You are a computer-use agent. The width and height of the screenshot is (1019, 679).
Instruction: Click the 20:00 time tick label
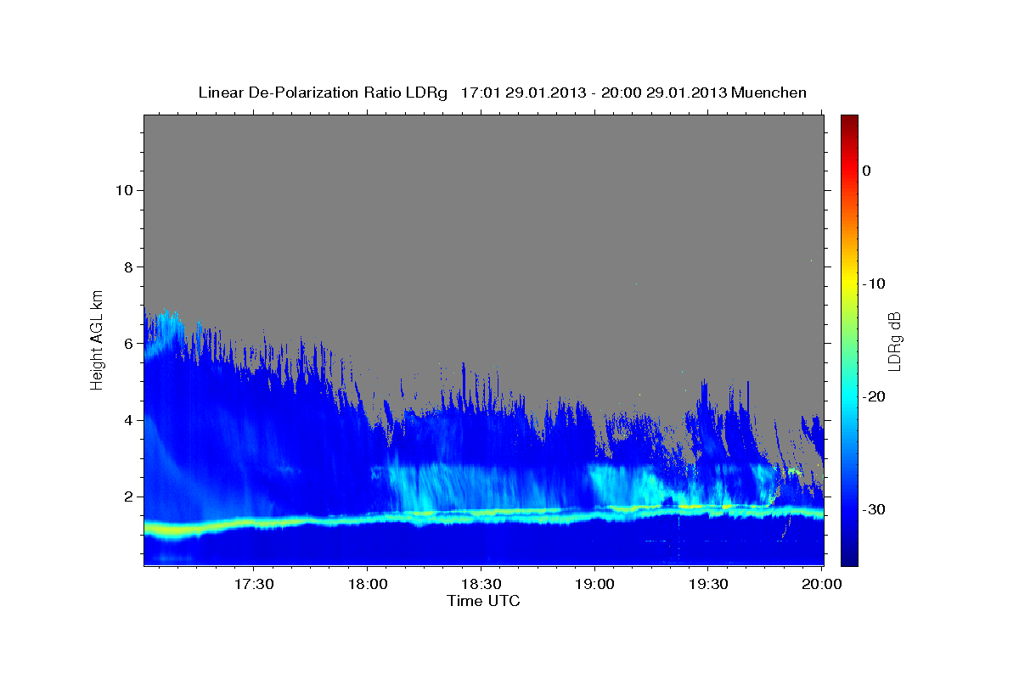click(x=822, y=585)
